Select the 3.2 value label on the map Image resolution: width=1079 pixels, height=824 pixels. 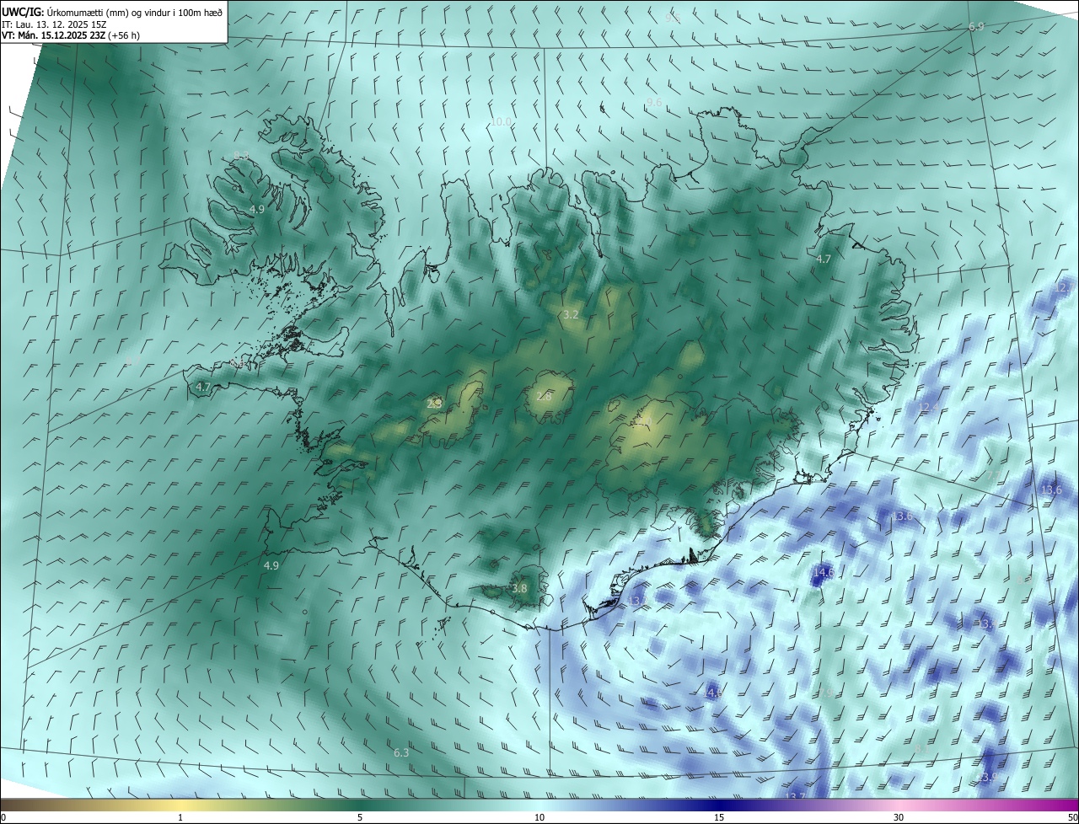pyautogui.click(x=571, y=315)
